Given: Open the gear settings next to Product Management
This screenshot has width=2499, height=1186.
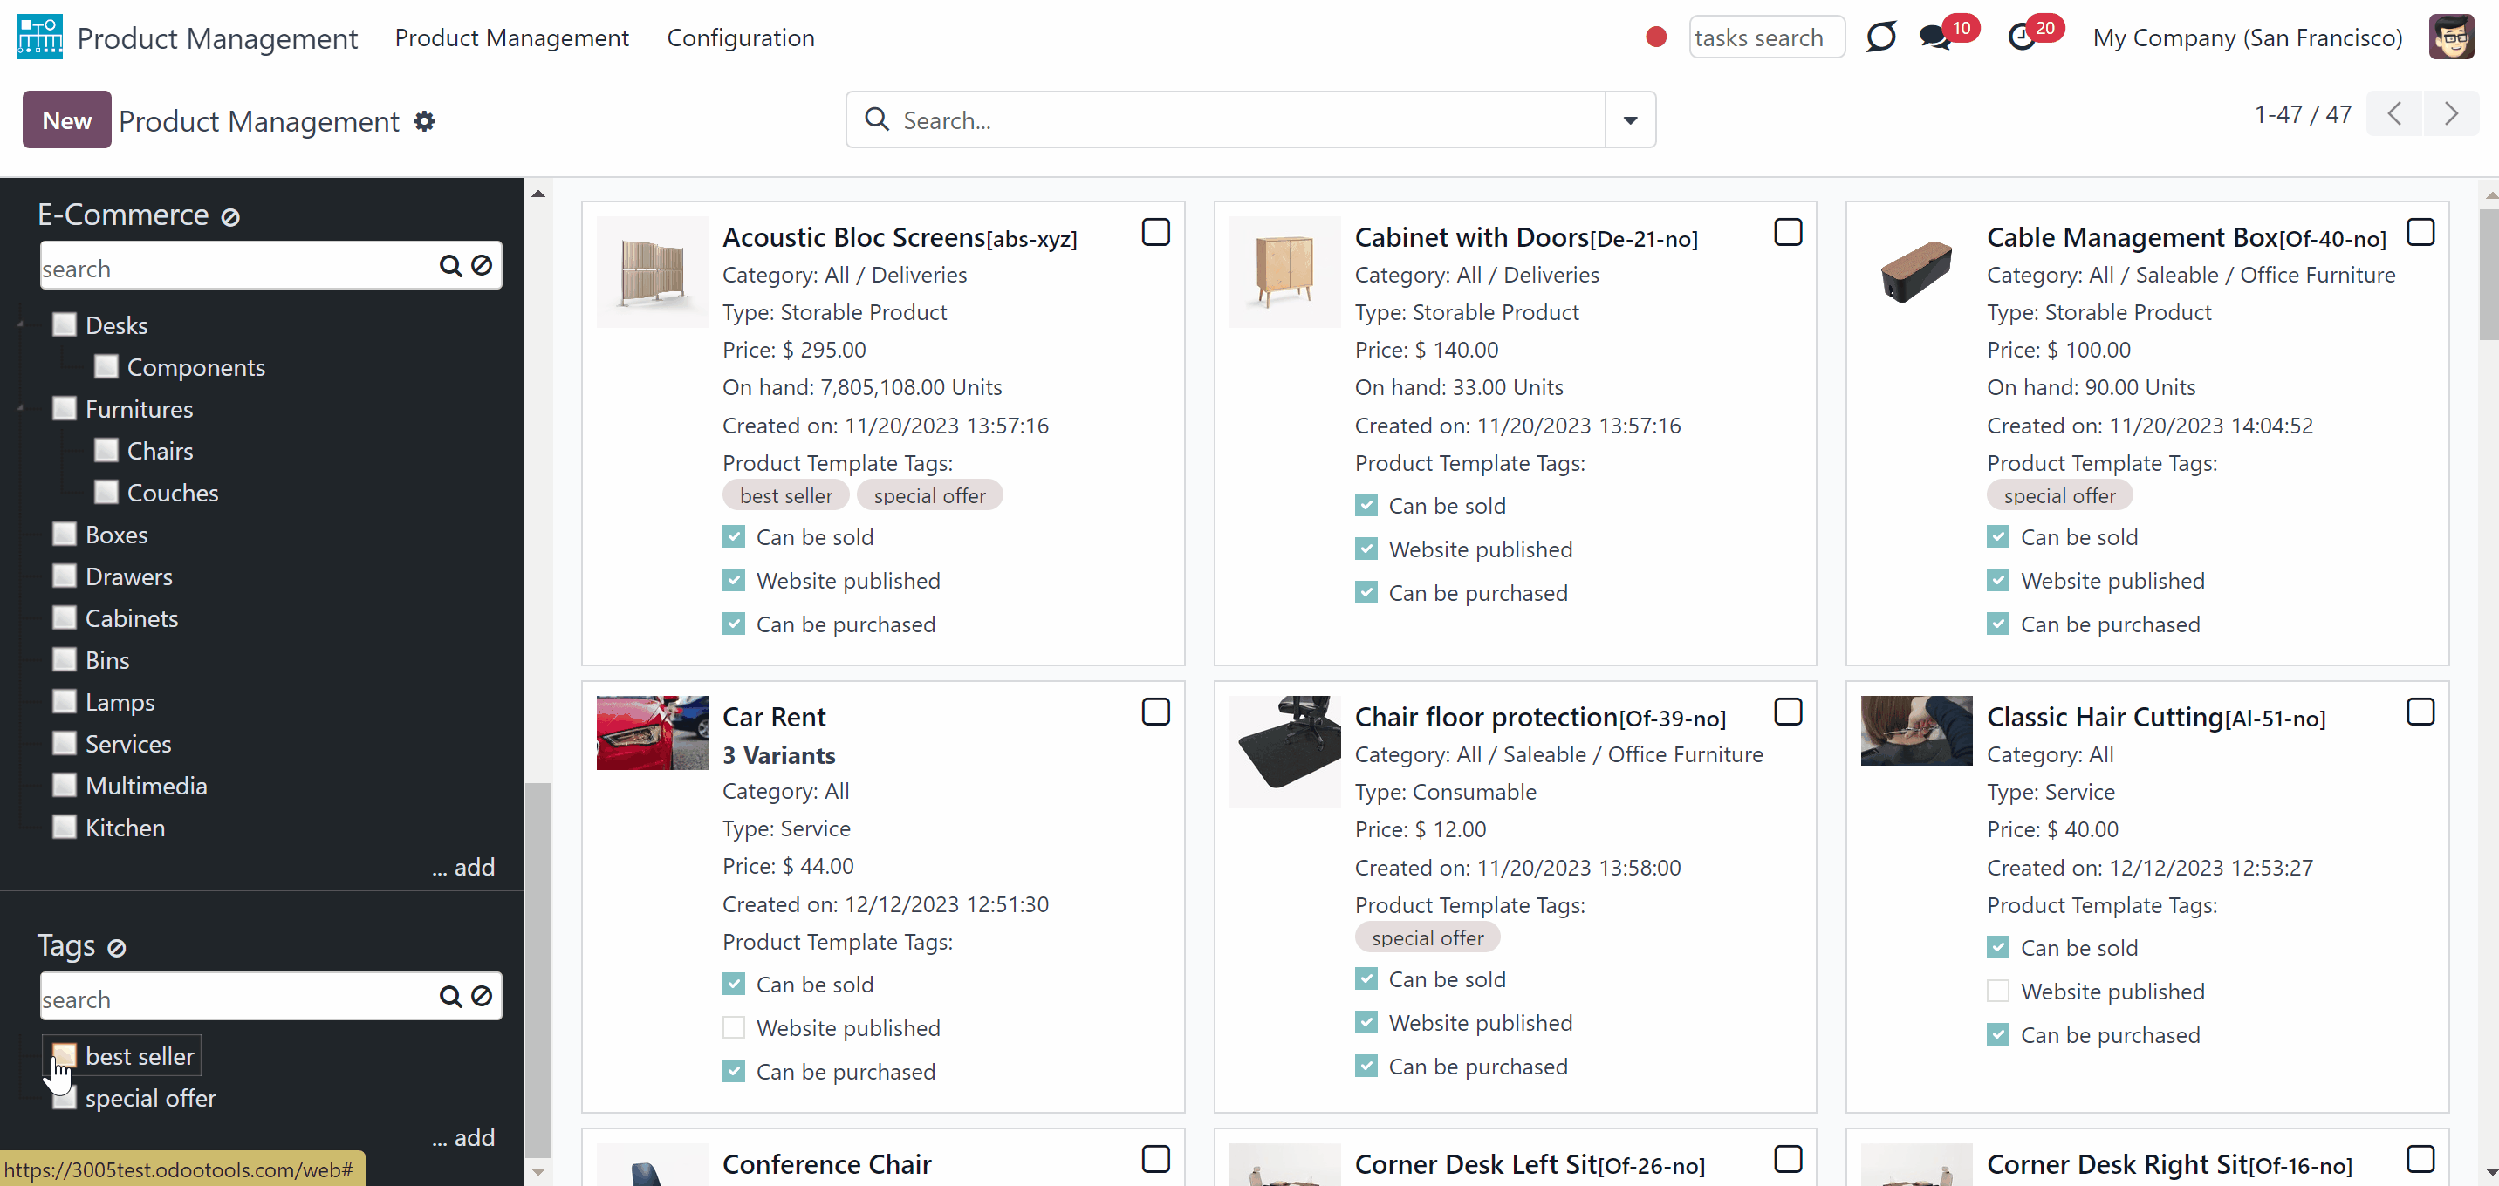Looking at the screenshot, I should pos(424,121).
